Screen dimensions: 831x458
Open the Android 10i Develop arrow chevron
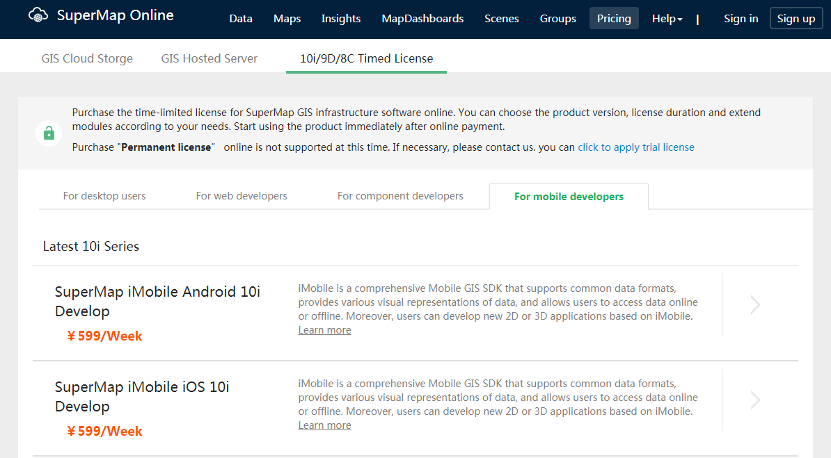click(755, 305)
